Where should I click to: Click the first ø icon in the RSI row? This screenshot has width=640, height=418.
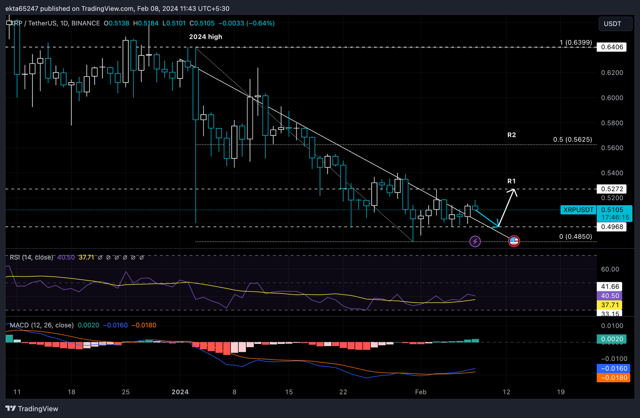pyautogui.click(x=100, y=258)
